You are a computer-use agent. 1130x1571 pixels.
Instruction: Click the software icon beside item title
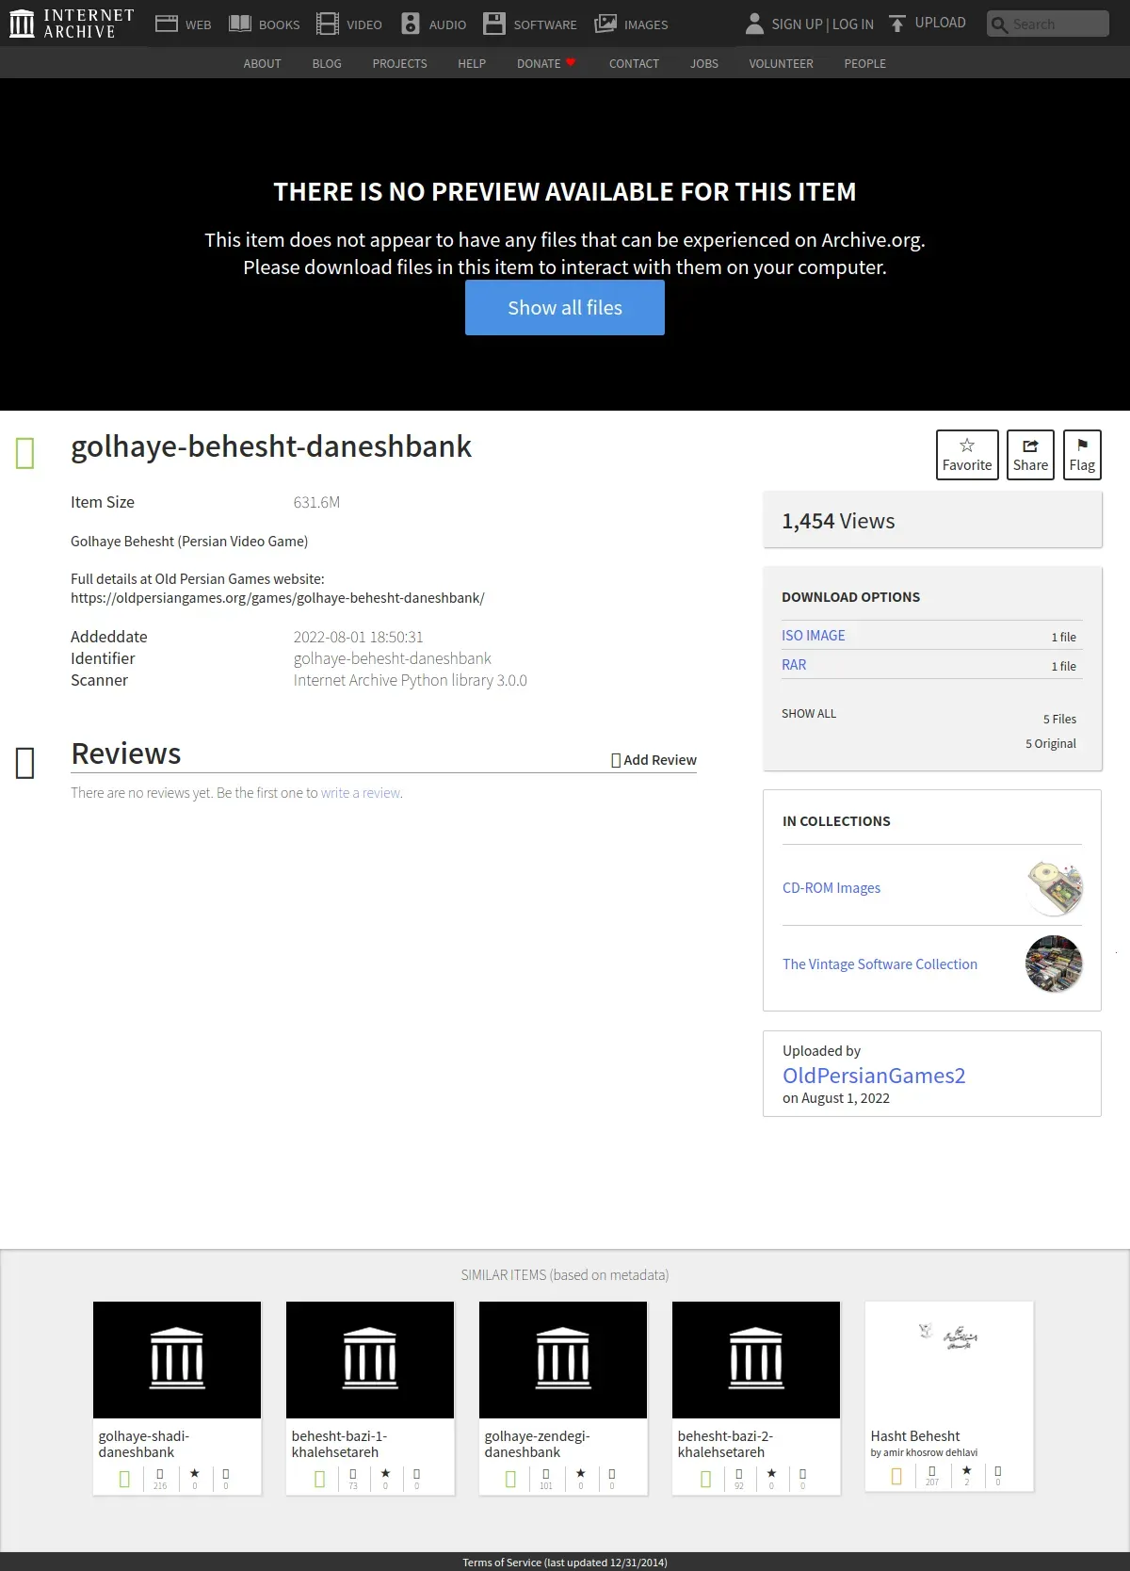click(25, 453)
